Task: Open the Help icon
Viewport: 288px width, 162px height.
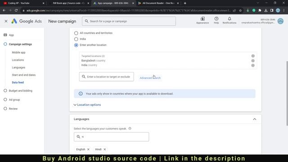Action: coord(216,20)
